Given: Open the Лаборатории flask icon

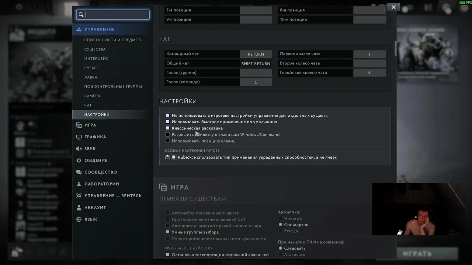Looking at the screenshot, I should (x=79, y=184).
